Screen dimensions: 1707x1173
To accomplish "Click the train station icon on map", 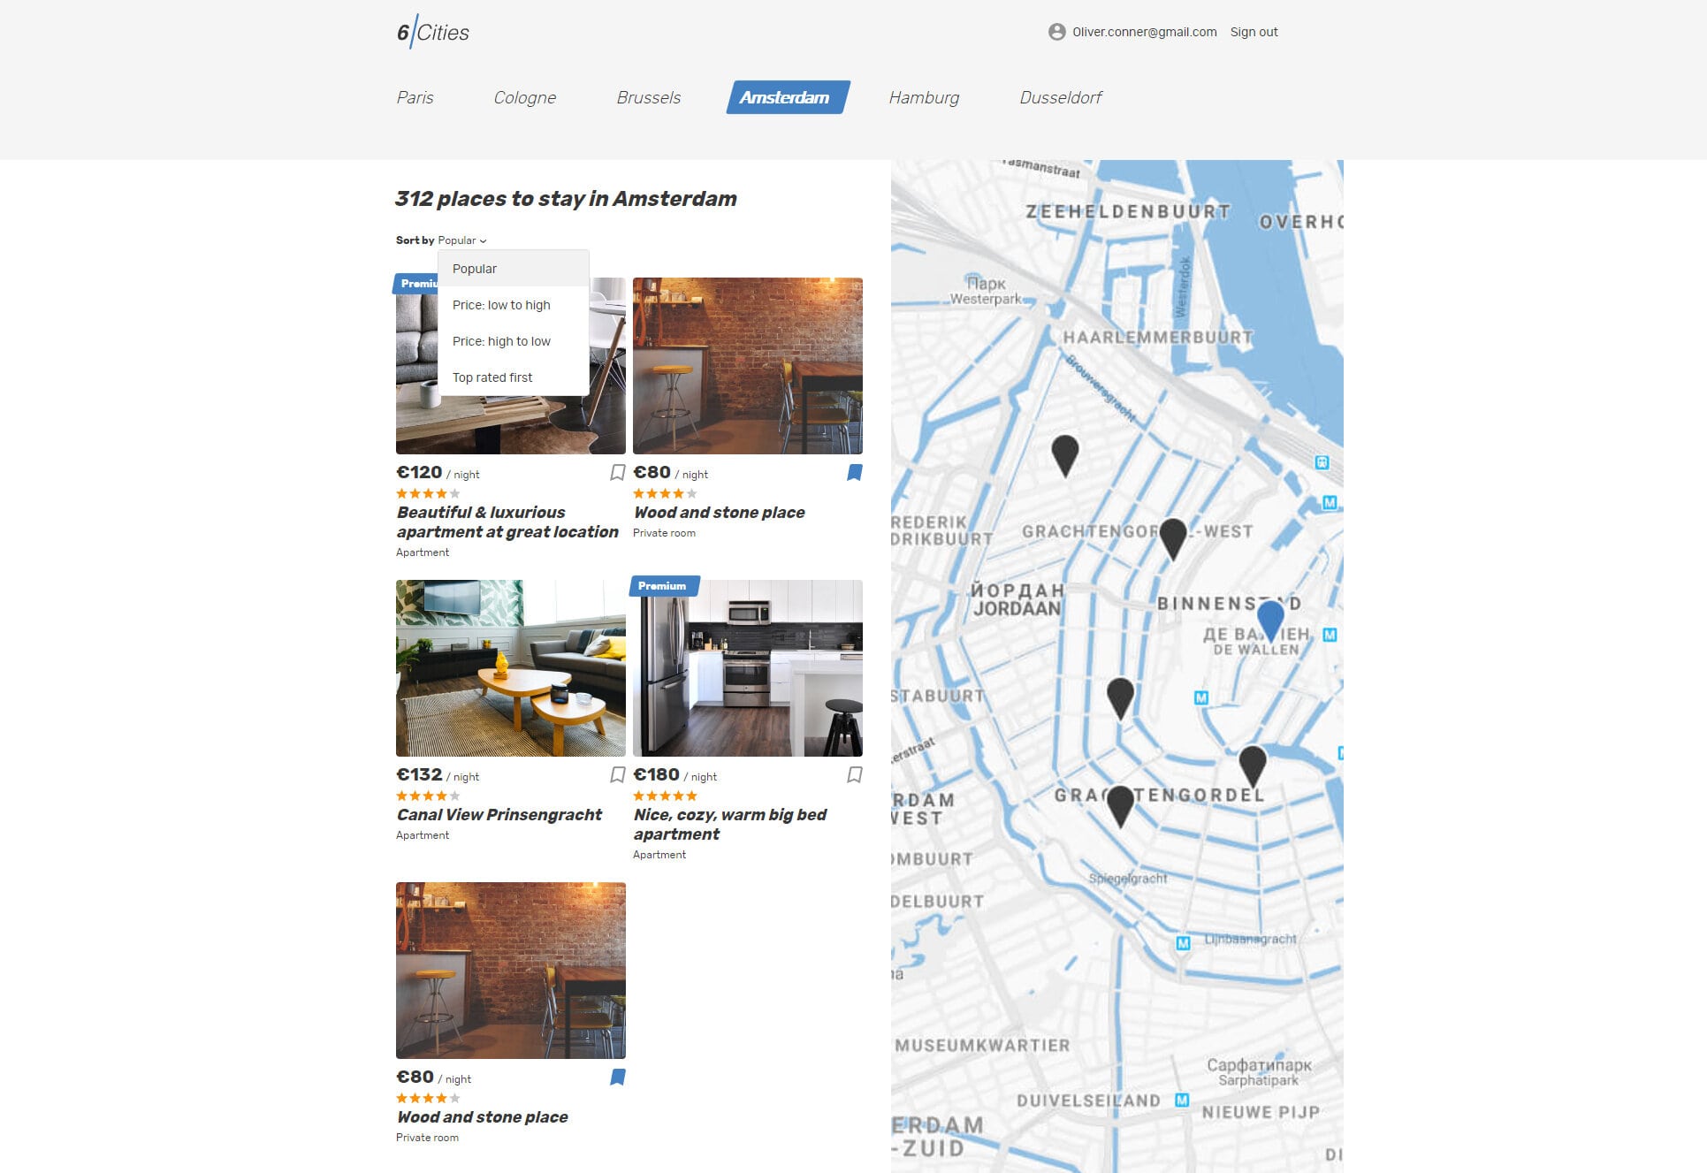I will pos(1322,462).
